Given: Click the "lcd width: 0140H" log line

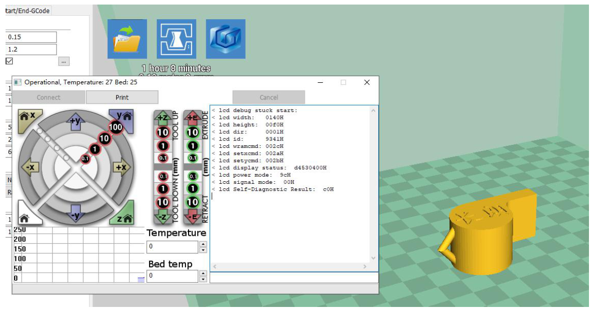Looking at the screenshot, I should [248, 118].
